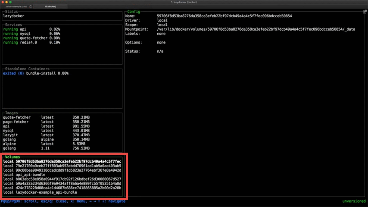368x207 pixels.
Task: Switch to the docker-example (zsh) tab
Action: click(x=16, y=7)
